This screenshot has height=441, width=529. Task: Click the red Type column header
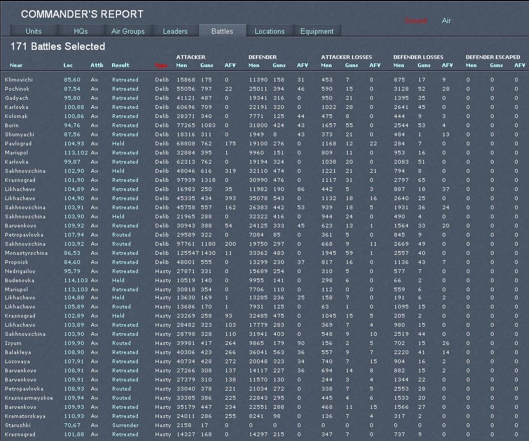(161, 65)
